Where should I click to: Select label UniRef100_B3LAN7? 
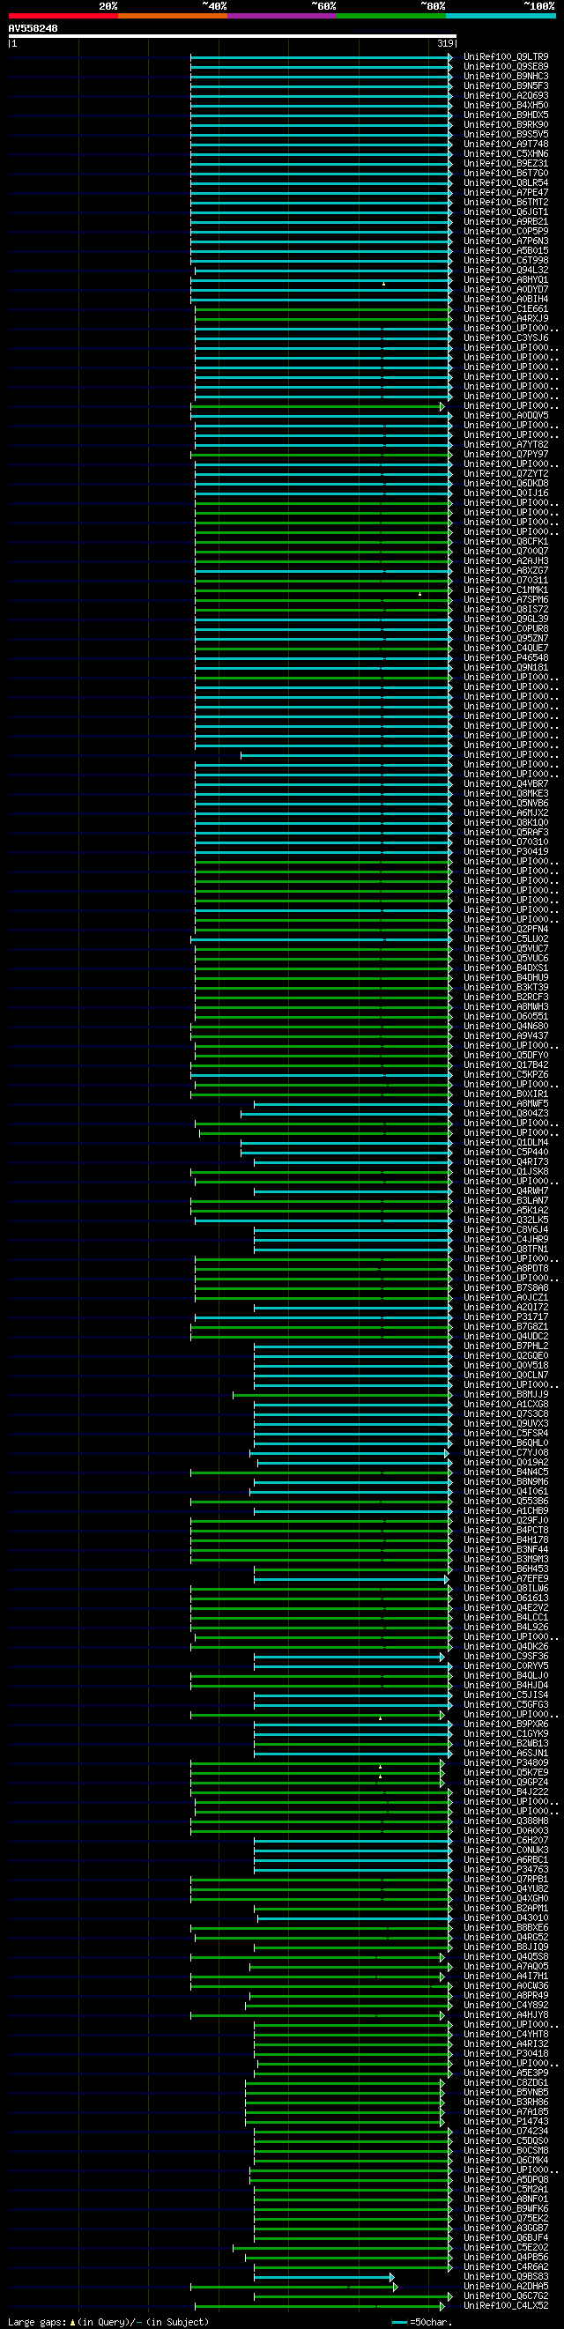(x=505, y=1201)
